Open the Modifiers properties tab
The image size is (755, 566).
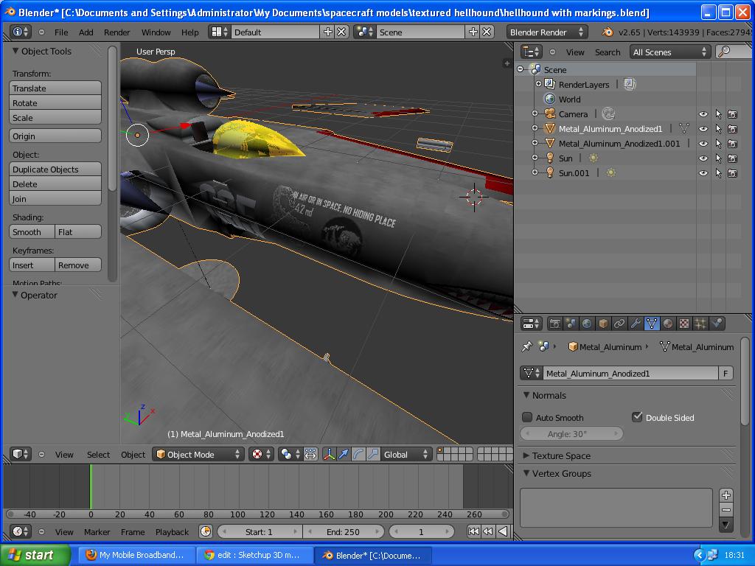pyautogui.click(x=637, y=323)
